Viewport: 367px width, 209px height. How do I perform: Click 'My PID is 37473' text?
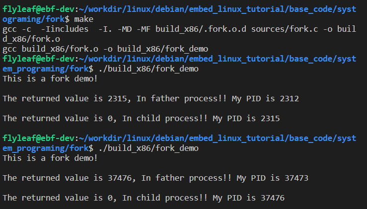point(273,178)
